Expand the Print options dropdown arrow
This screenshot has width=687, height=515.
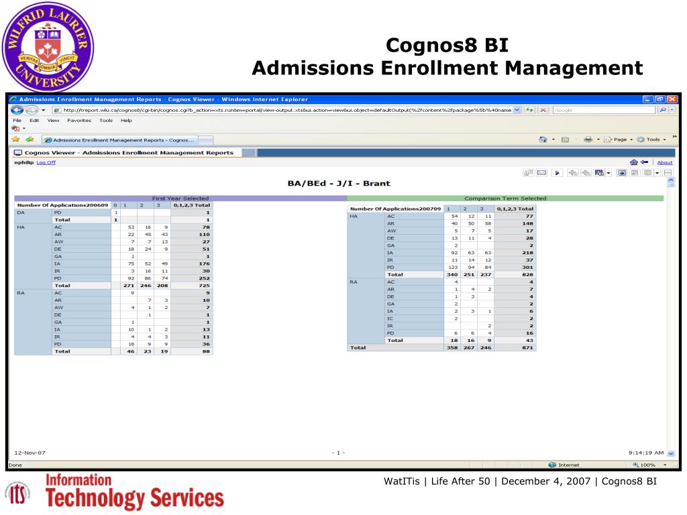pyautogui.click(x=598, y=139)
